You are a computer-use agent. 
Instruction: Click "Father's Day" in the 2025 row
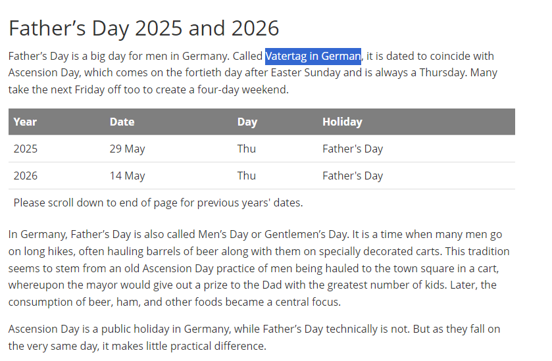pos(353,149)
